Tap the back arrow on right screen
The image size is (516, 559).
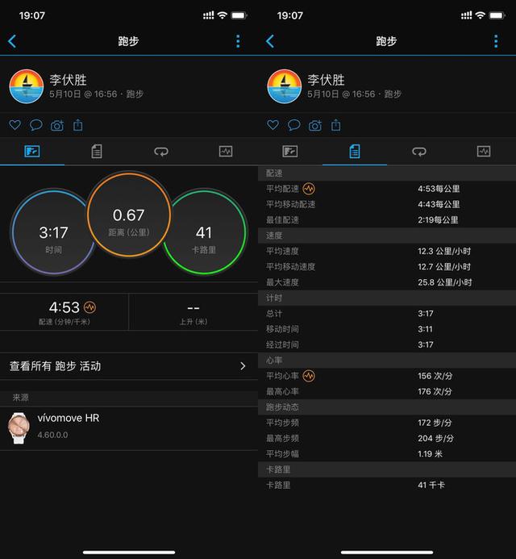270,41
